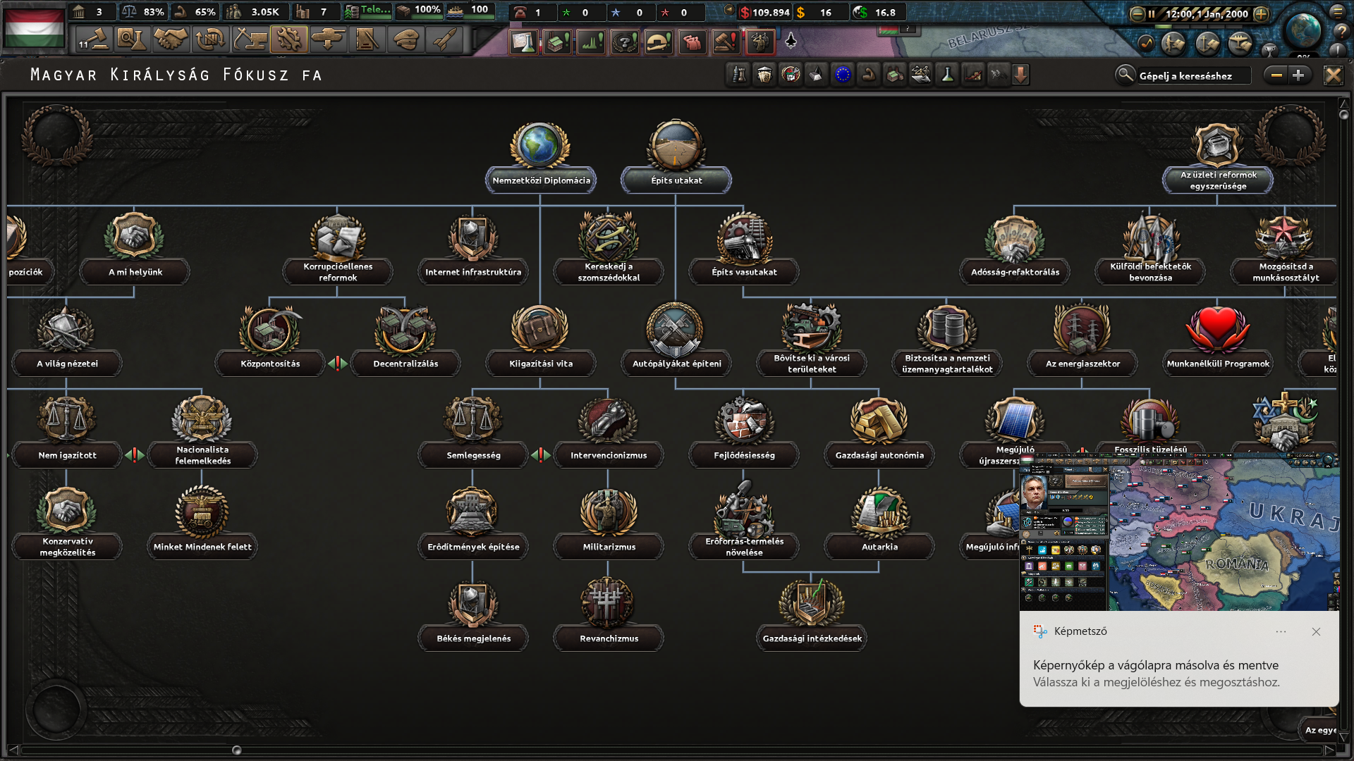This screenshot has width=1354, height=761.
Task: Toggle the research flask focus filter
Action: pos(947,75)
